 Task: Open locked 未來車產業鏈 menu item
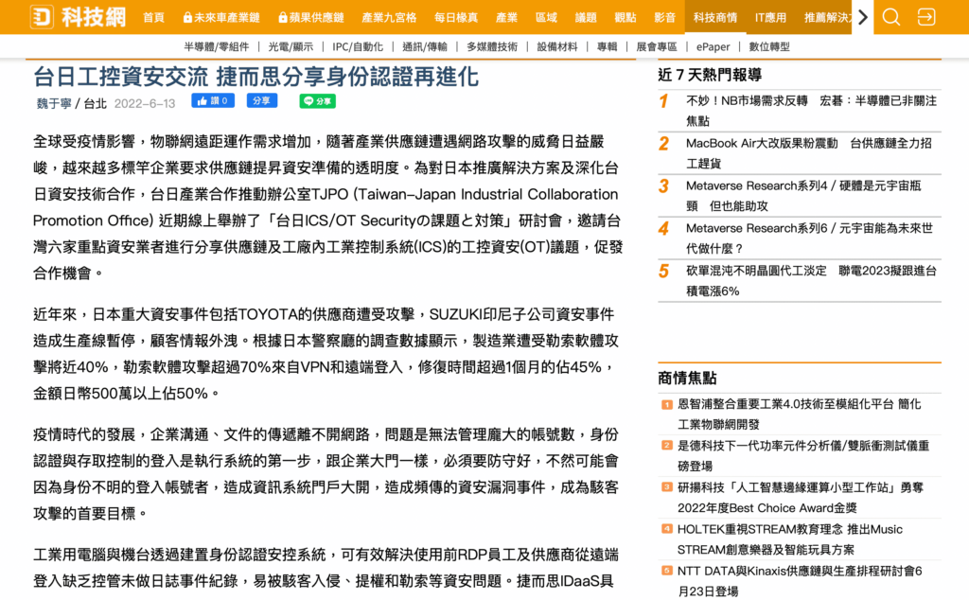click(221, 17)
